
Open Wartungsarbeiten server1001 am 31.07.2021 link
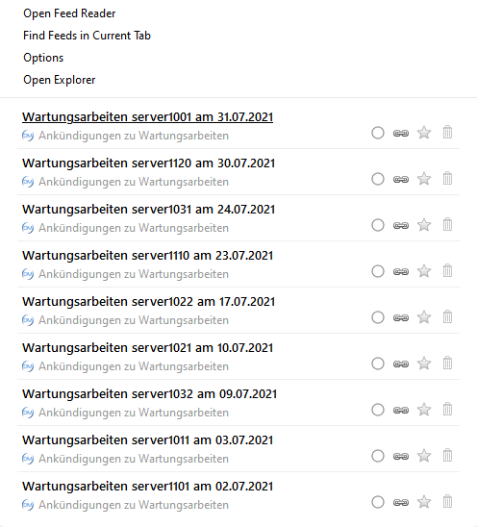[x=147, y=117]
